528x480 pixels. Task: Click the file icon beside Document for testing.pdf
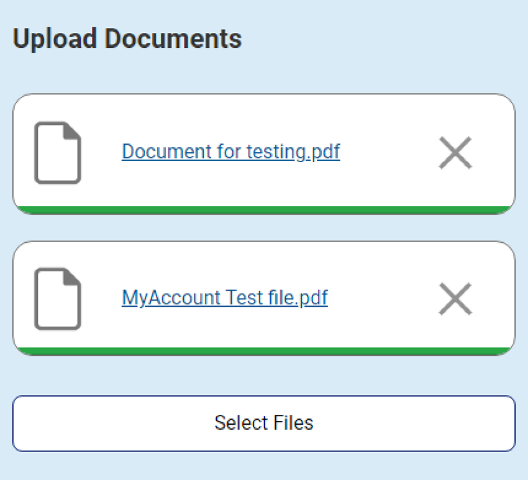pyautogui.click(x=58, y=153)
